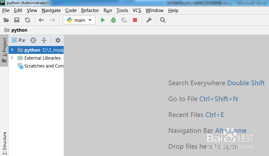Stop execution with the red square
This screenshot has width=269, height=156.
pos(135,20)
